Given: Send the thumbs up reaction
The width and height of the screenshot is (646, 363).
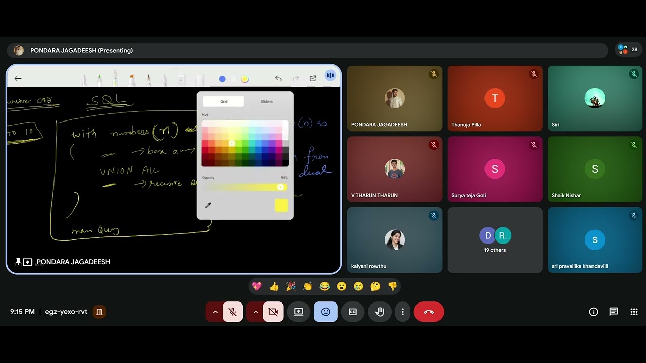Looking at the screenshot, I should (274, 286).
